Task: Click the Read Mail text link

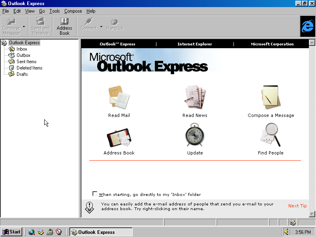Action: (x=119, y=115)
